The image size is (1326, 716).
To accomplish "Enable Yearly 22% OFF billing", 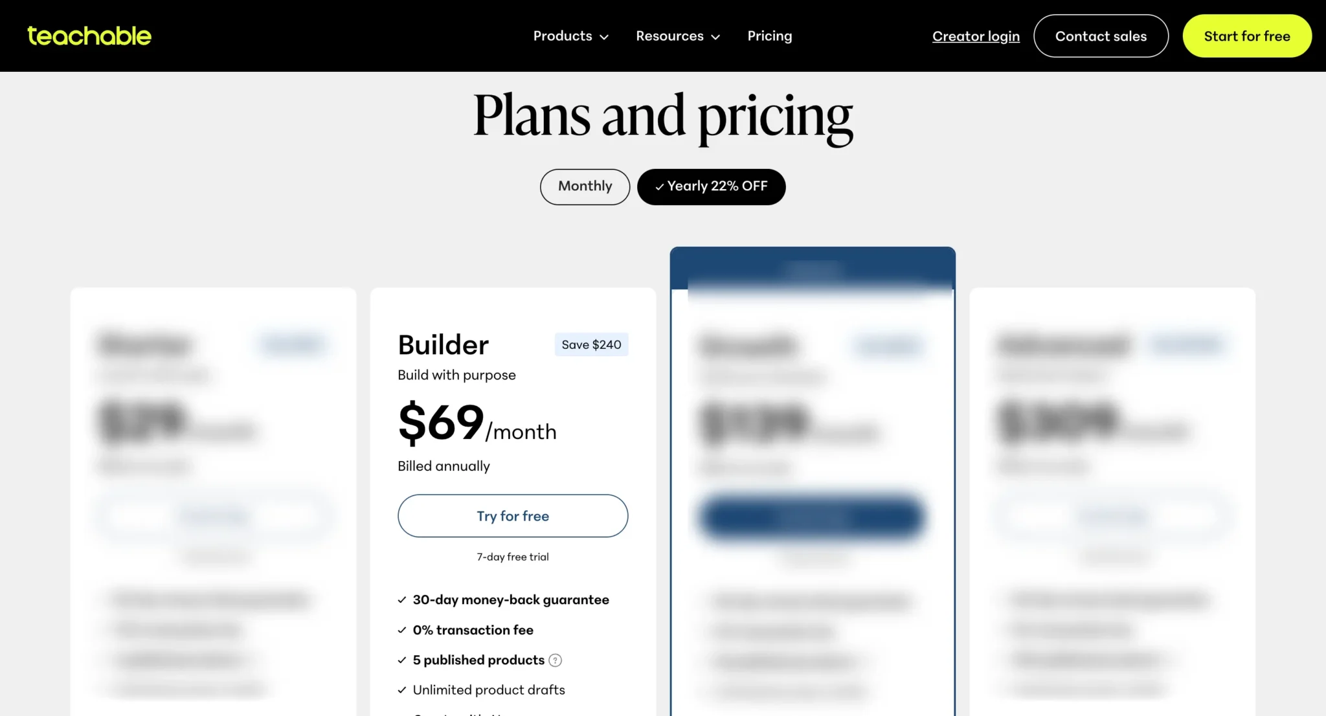I will pos(711,186).
